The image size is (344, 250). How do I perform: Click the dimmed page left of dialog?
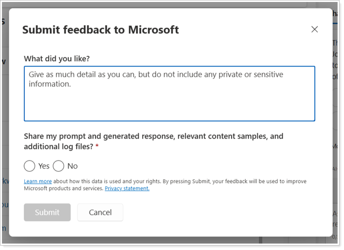click(x=4, y=124)
